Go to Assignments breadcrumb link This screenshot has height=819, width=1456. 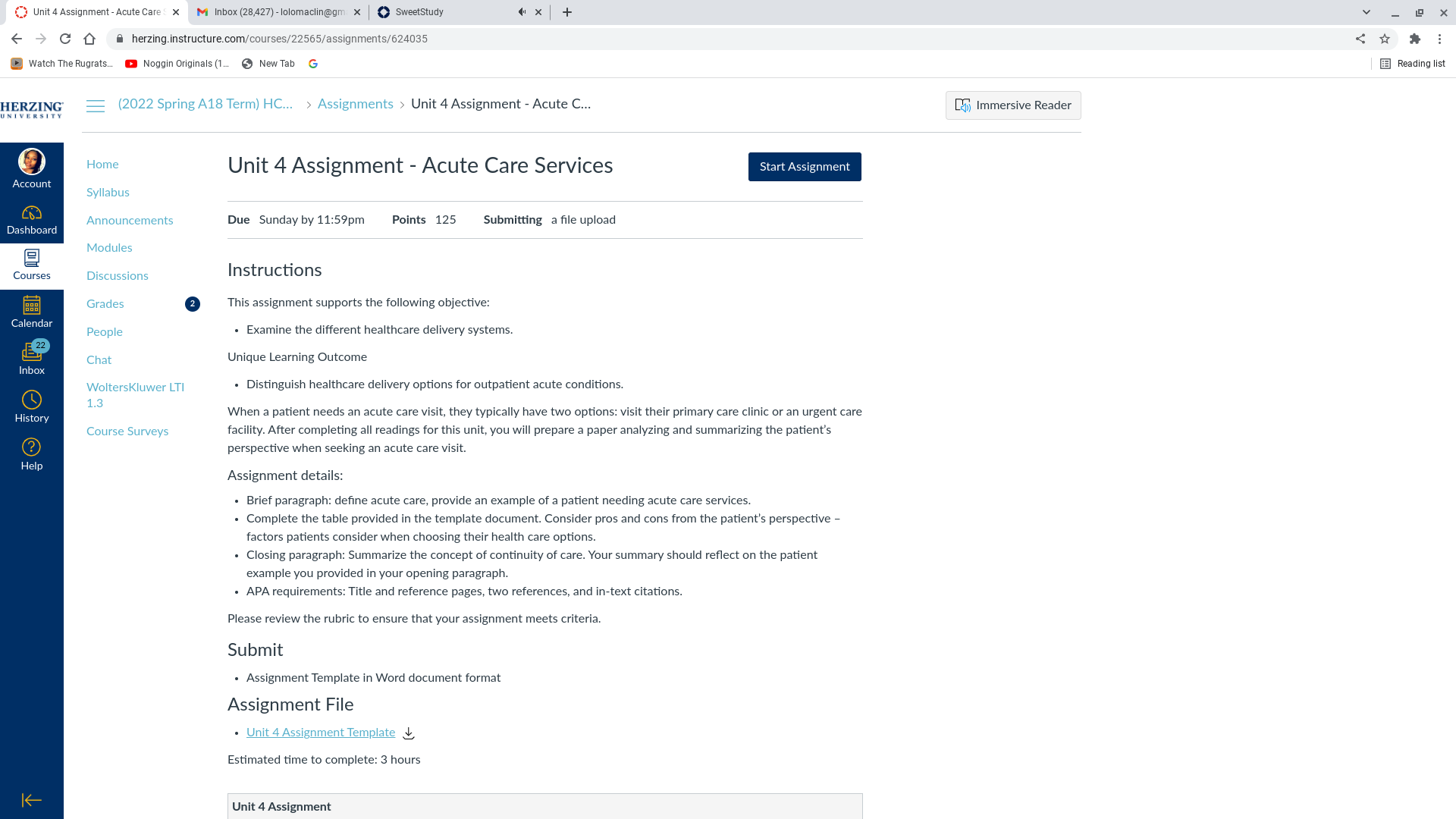tap(356, 104)
